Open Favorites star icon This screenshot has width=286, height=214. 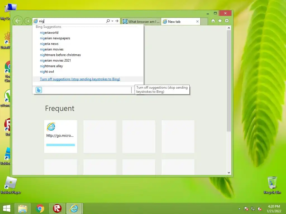[x=220, y=21]
